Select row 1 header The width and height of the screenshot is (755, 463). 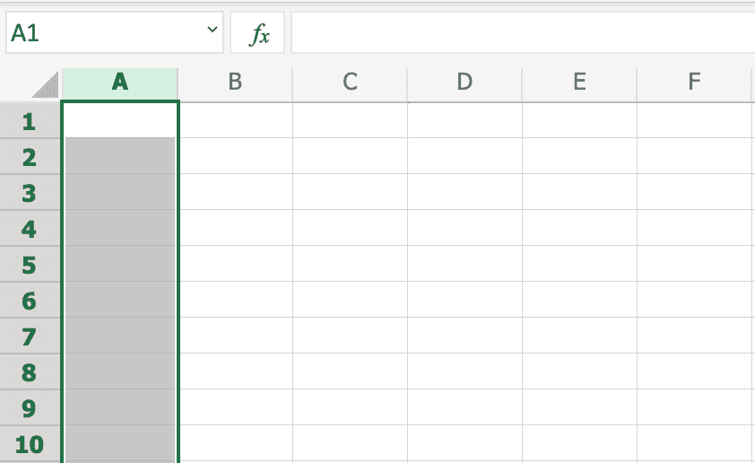coord(30,121)
